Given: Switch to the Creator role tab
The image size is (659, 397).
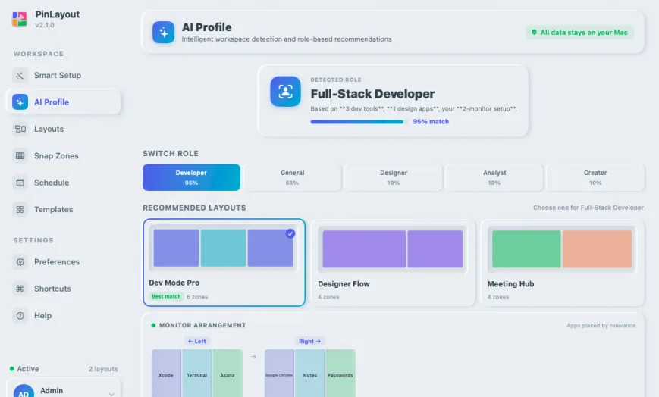Looking at the screenshot, I should 595,177.
